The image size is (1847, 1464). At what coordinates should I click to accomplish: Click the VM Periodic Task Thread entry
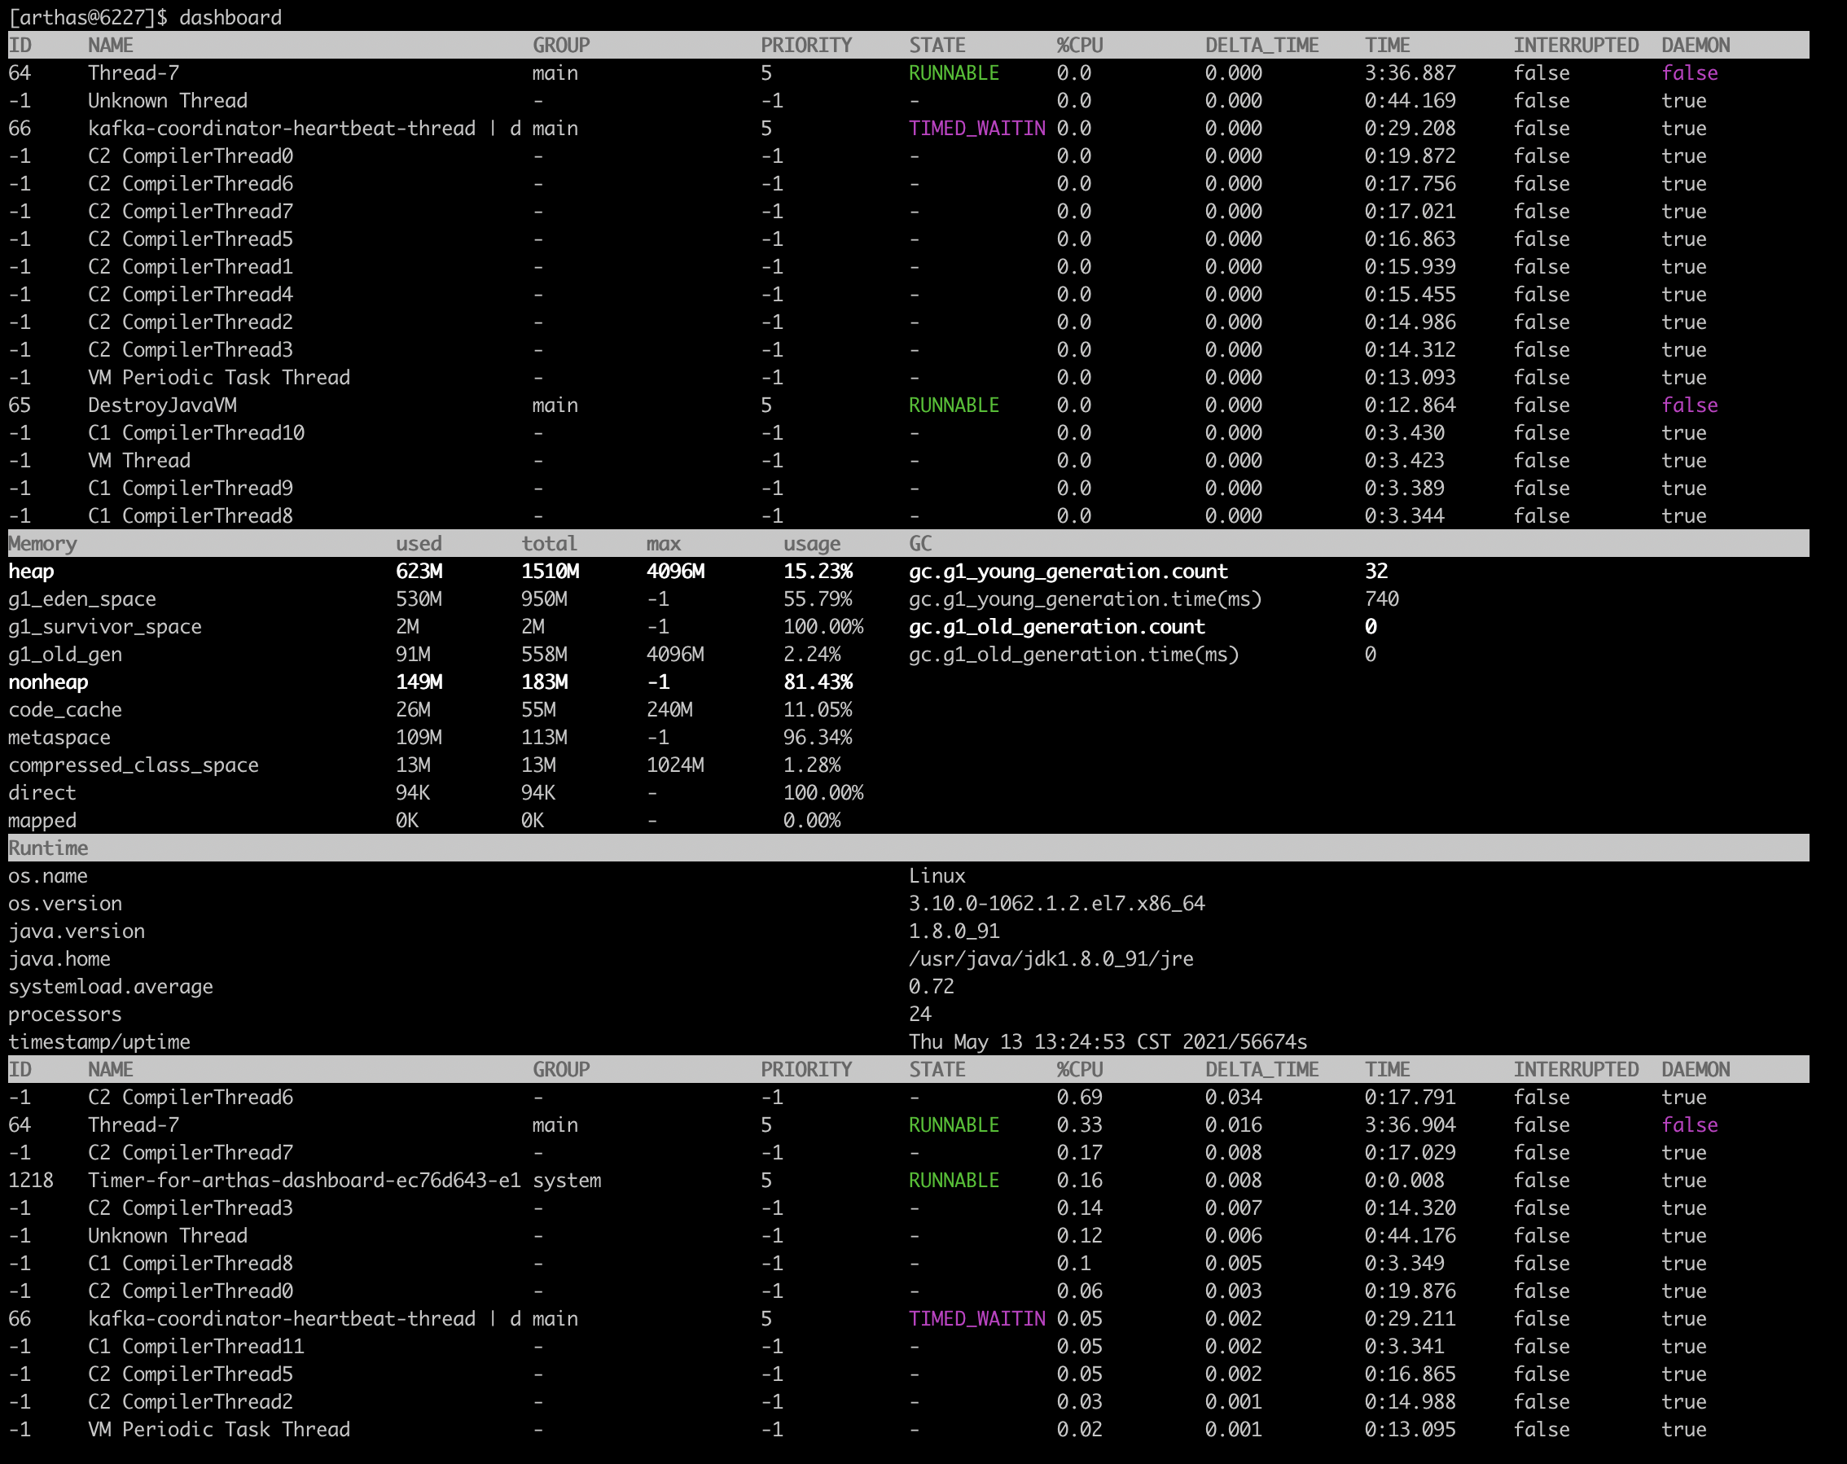[x=218, y=377]
